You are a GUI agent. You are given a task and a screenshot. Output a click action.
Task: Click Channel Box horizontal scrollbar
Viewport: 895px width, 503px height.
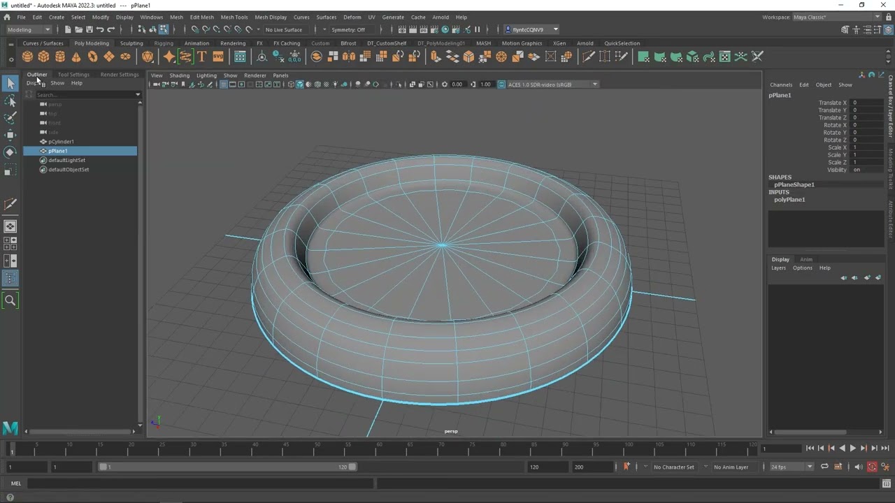[809, 432]
